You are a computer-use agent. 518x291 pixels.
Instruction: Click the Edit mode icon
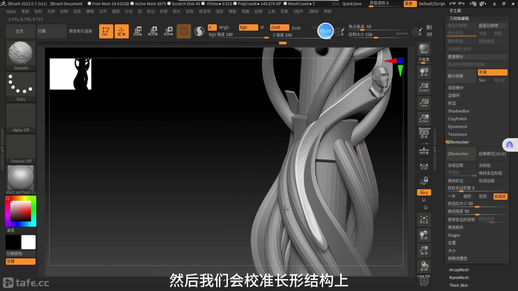[x=106, y=31]
